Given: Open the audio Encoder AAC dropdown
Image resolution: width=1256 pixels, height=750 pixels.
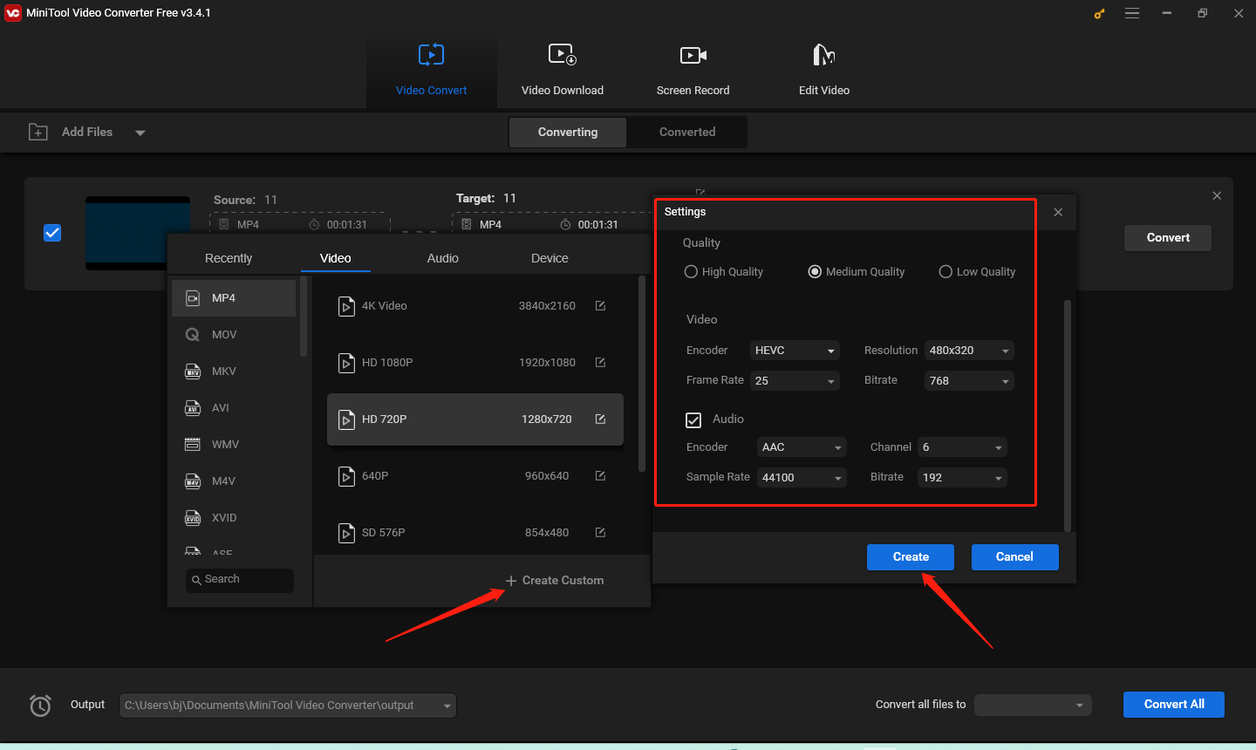Looking at the screenshot, I should click(802, 447).
